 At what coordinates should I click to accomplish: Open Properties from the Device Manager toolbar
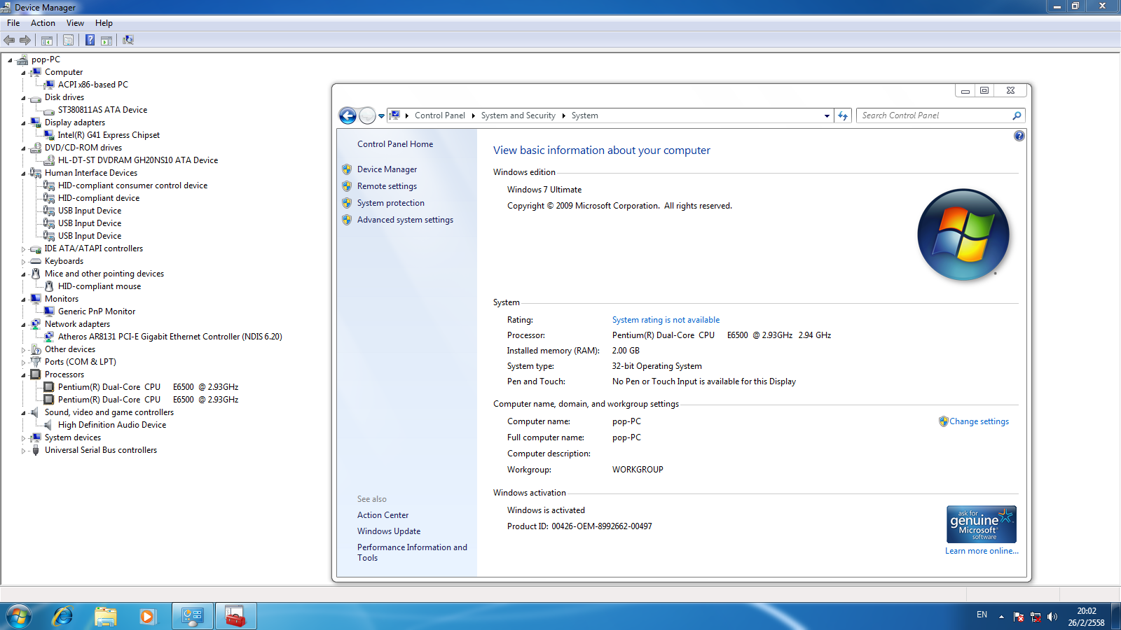[x=68, y=40]
